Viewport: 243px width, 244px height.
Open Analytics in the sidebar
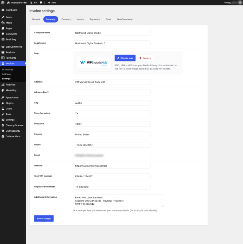[x=13, y=85]
